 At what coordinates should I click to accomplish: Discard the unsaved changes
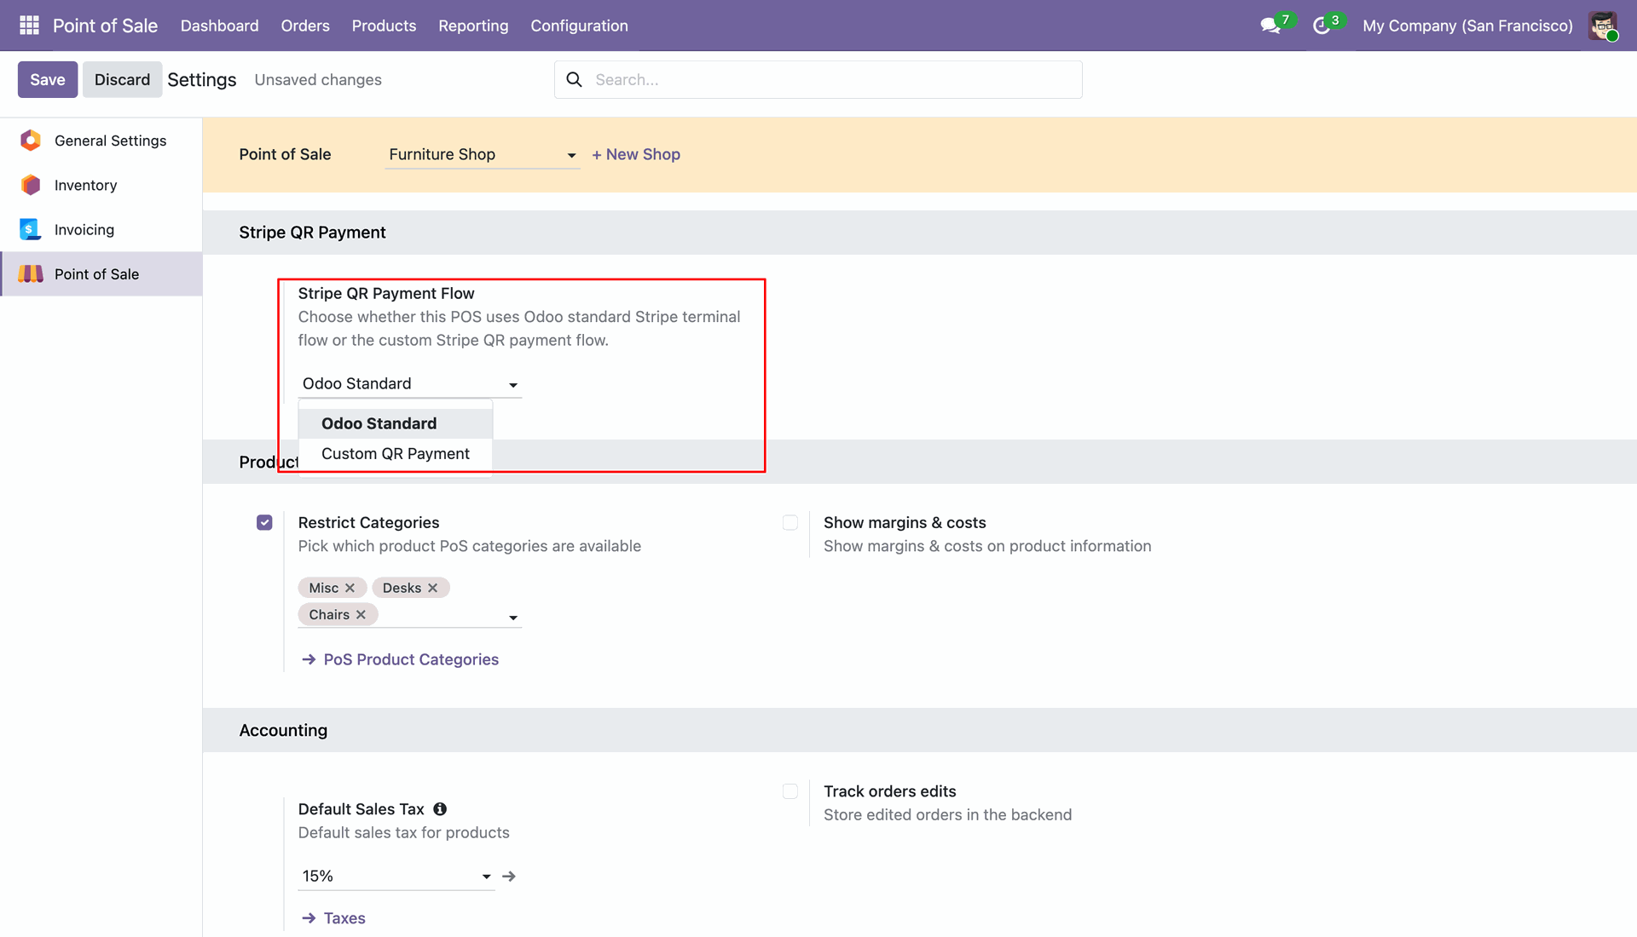122,79
